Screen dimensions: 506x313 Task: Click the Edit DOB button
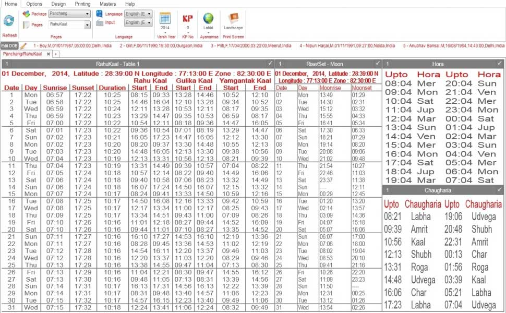(9, 46)
